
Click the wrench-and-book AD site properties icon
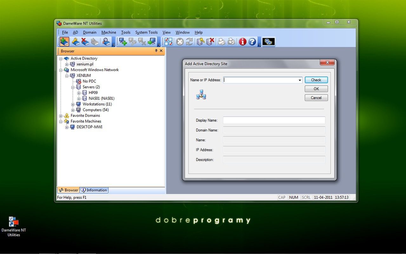(x=75, y=42)
